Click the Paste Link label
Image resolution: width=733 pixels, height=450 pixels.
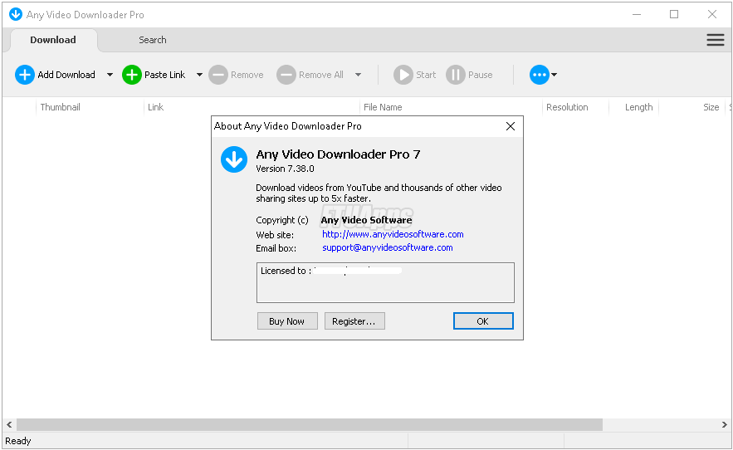pyautogui.click(x=164, y=75)
